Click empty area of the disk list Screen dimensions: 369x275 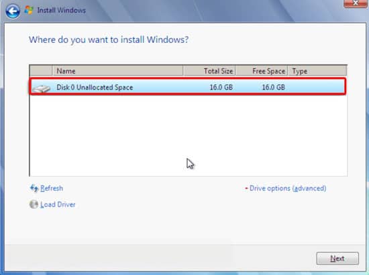188,135
